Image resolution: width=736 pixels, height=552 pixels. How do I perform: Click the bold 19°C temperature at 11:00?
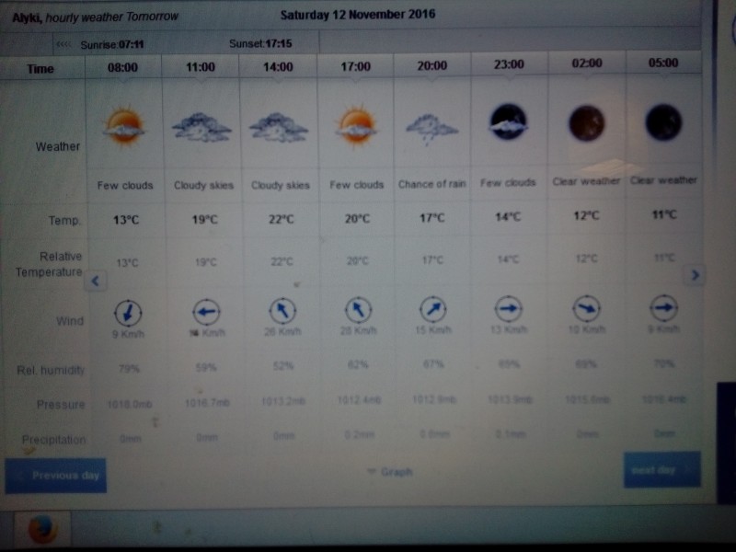(204, 219)
